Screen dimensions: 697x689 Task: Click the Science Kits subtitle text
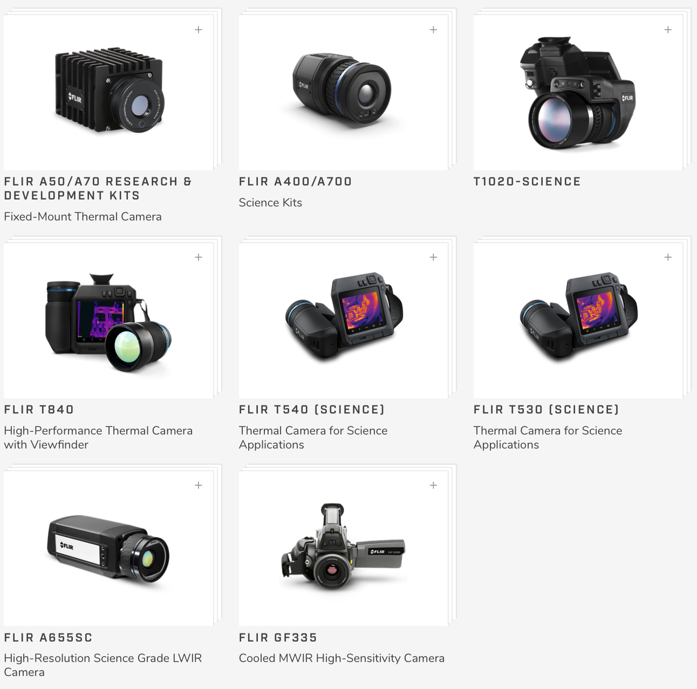click(x=270, y=203)
